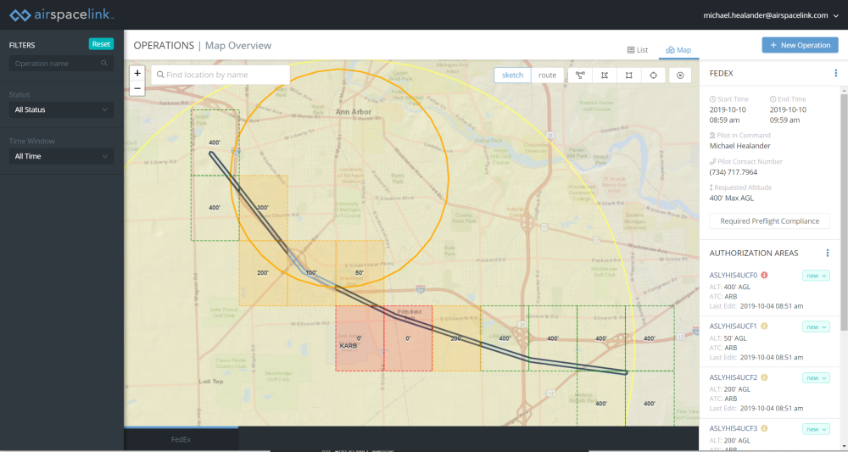Switch to the List view tab
848x452 pixels.
point(637,50)
